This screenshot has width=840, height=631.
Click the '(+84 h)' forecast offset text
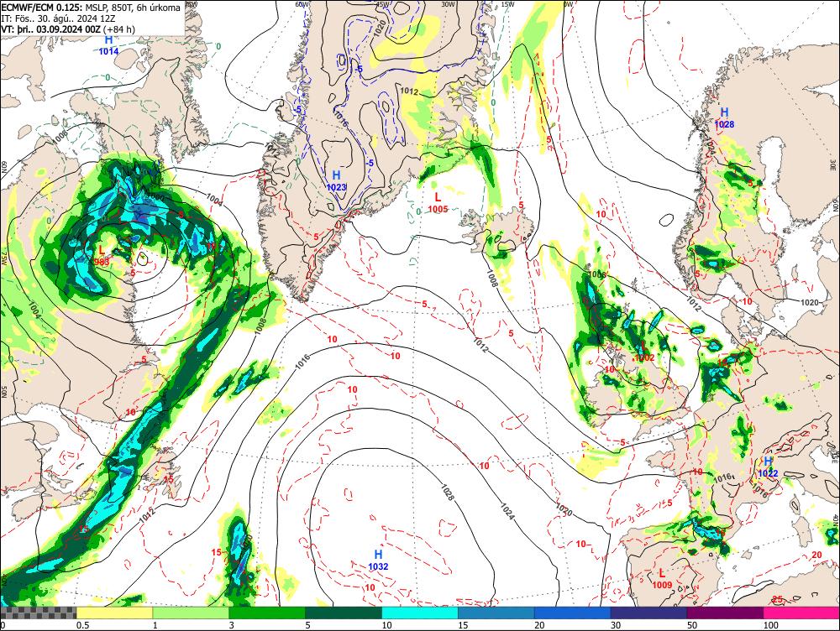pos(119,29)
